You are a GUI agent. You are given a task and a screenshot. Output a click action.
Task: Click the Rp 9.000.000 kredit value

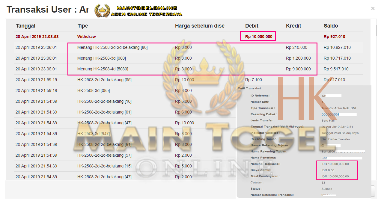pyautogui.click(x=298, y=69)
